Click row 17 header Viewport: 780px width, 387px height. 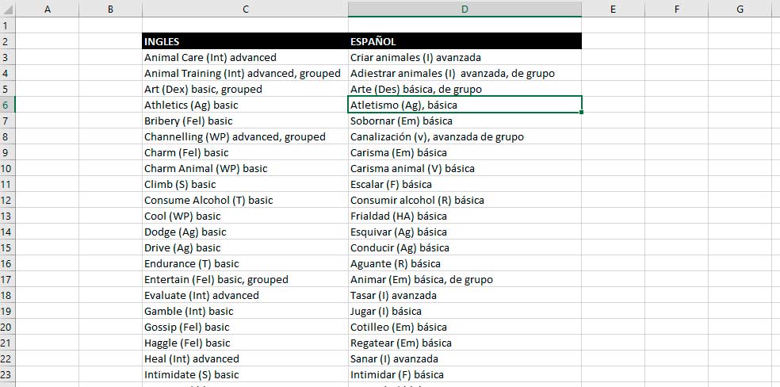click(x=8, y=279)
